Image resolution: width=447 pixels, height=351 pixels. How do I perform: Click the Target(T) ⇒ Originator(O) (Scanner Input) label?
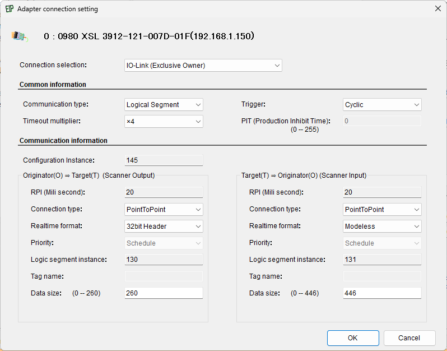(x=304, y=175)
